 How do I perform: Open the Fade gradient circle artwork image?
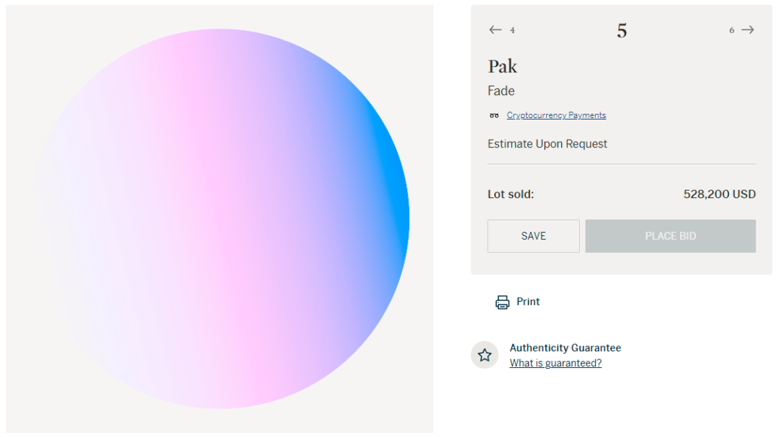[x=220, y=219]
